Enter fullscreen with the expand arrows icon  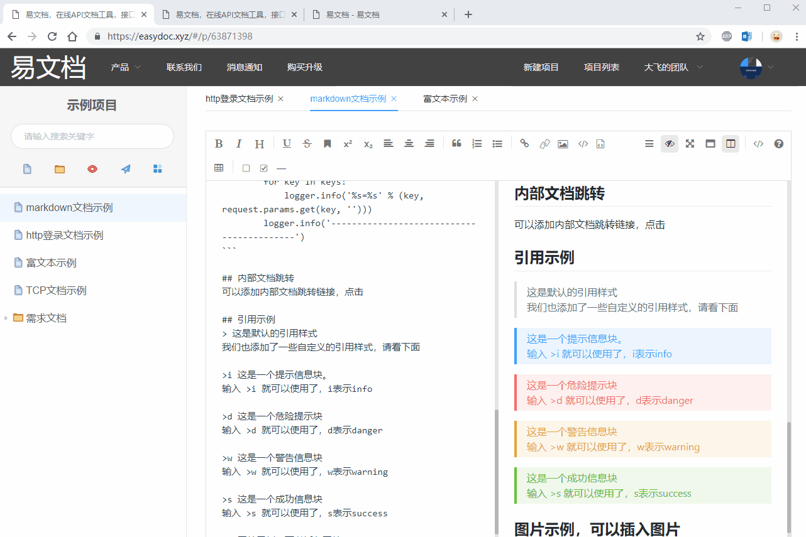click(690, 144)
